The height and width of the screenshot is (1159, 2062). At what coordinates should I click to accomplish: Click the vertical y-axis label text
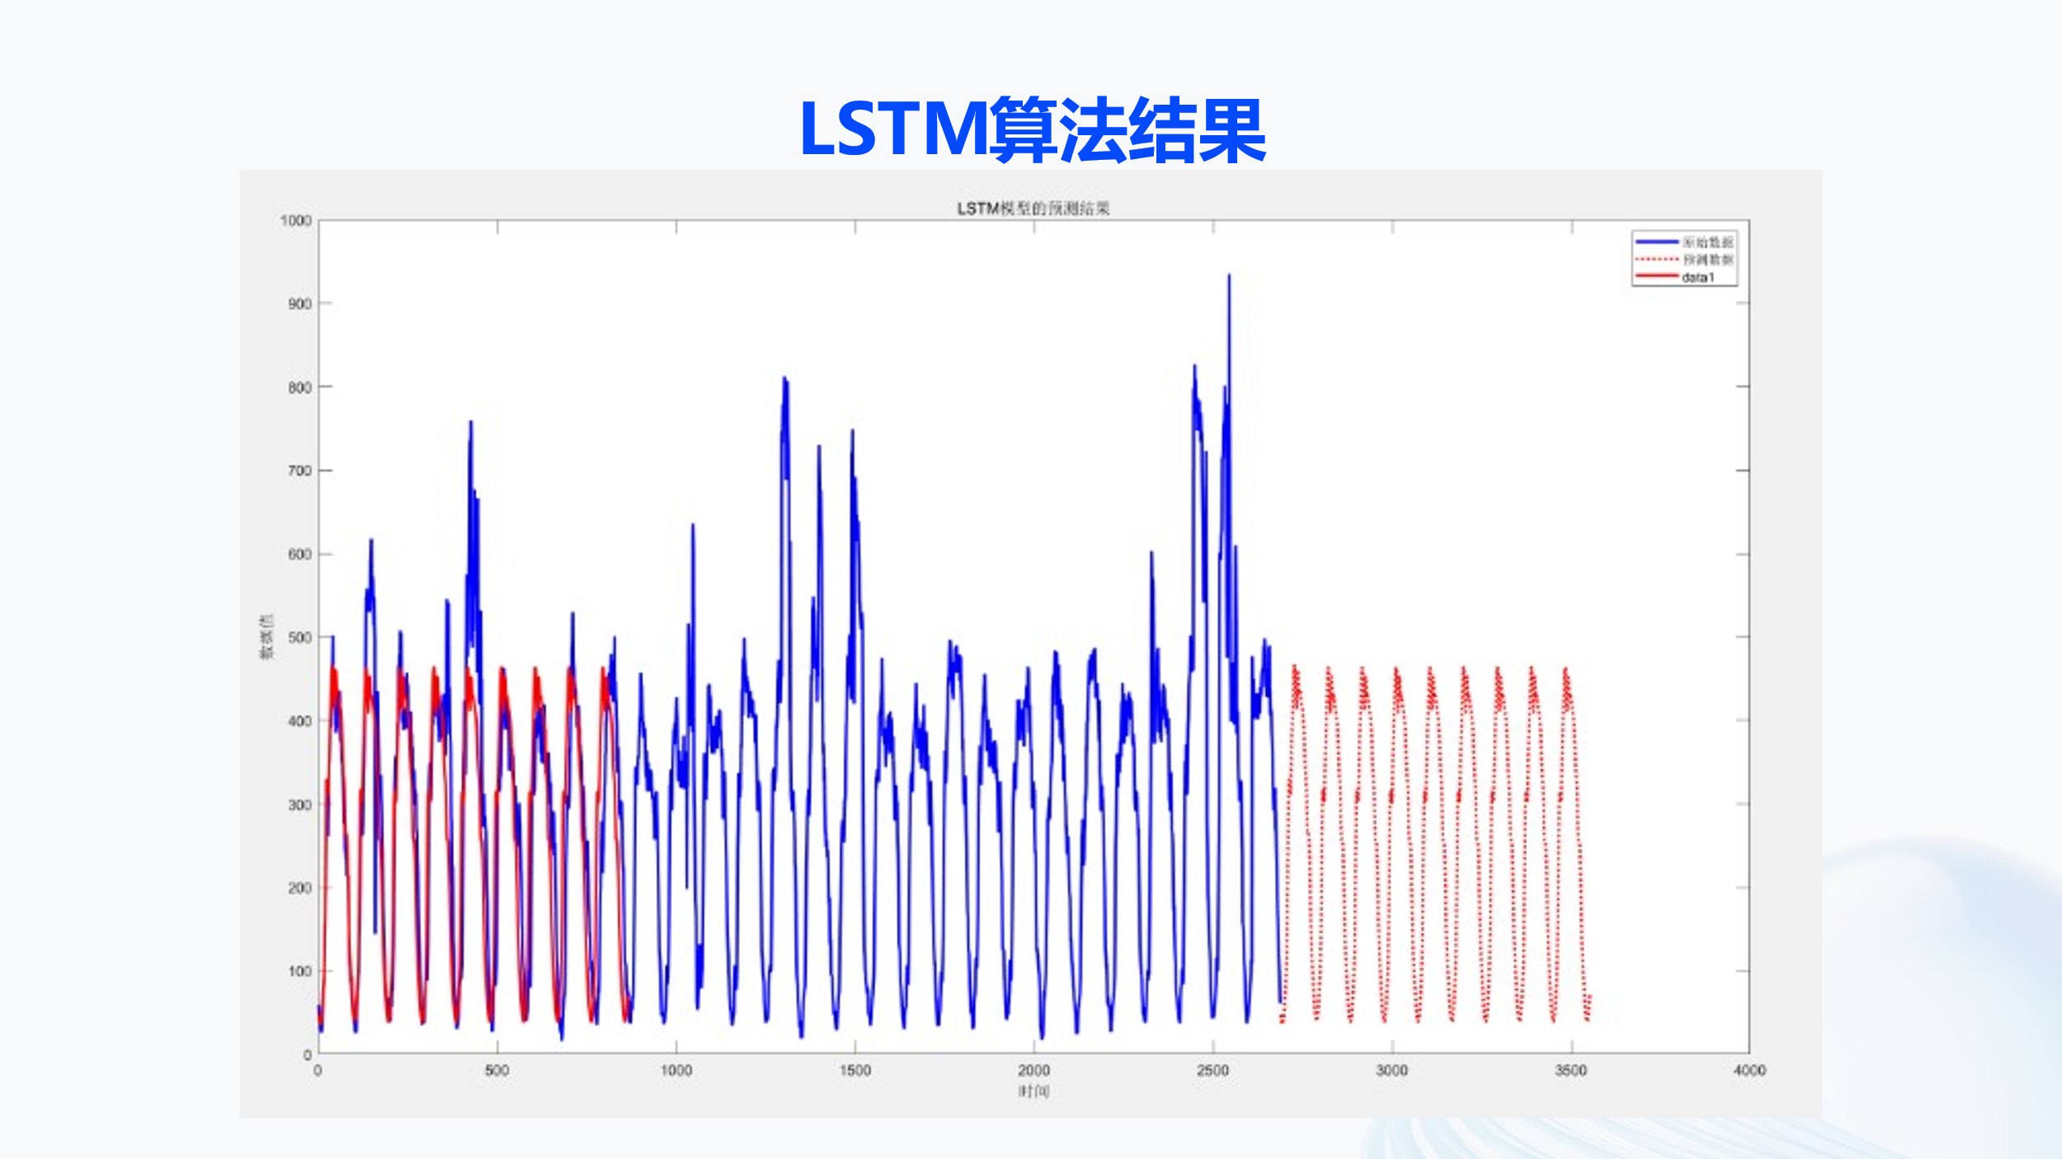266,636
